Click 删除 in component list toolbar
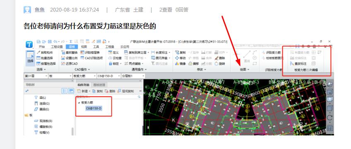351x149 pixels. pyautogui.click(x=110, y=91)
